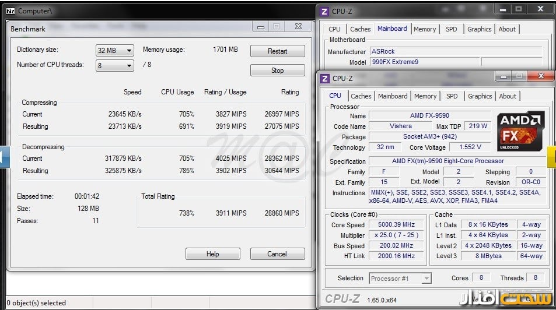Click the AMD FX Unlocked processor logo

[x=519, y=132]
